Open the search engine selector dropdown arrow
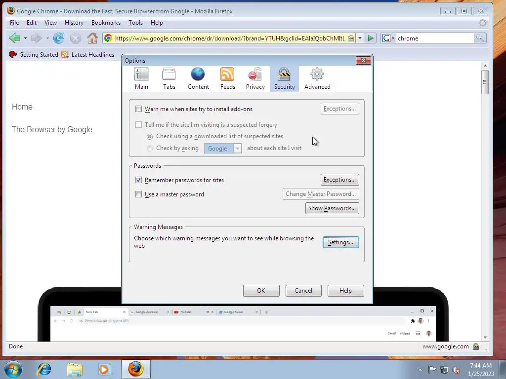This screenshot has height=379, width=506. point(393,38)
